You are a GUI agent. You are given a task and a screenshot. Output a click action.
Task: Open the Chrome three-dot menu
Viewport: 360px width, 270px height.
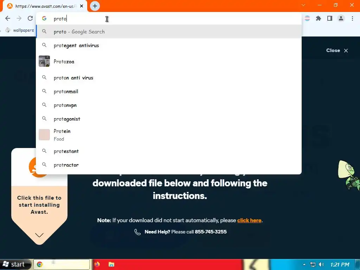coord(352,18)
